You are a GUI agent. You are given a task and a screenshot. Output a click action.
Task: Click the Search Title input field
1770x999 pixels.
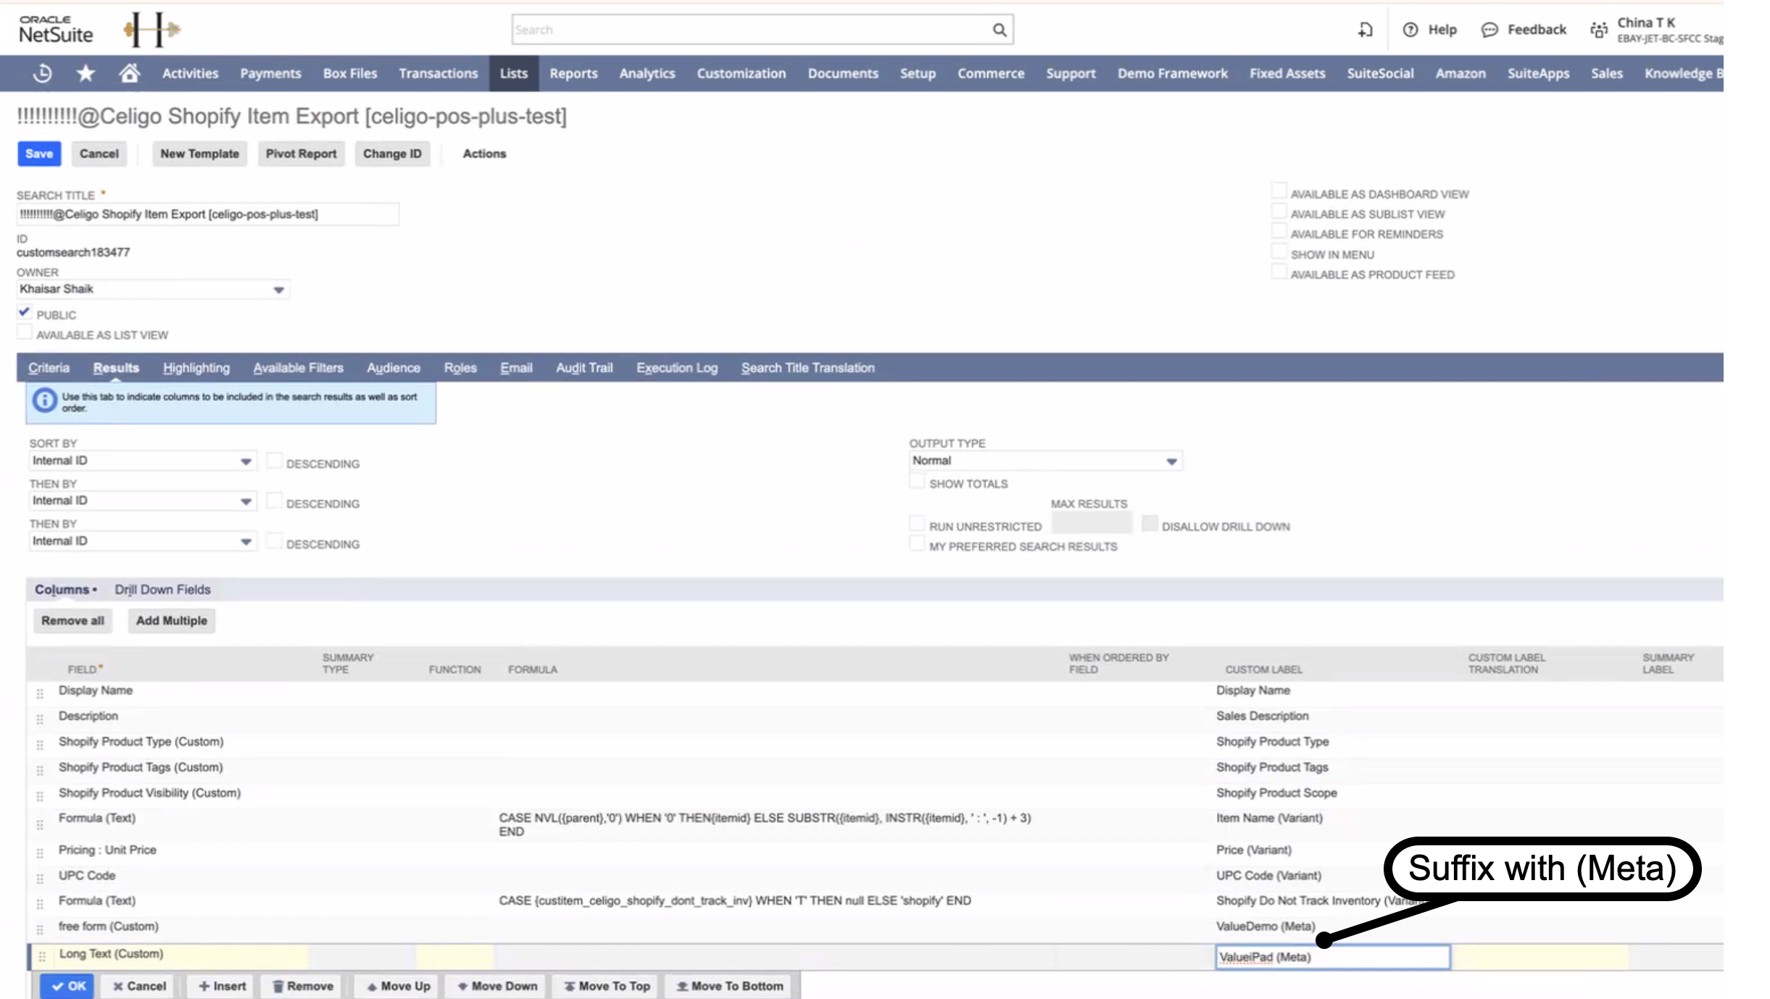click(x=207, y=215)
